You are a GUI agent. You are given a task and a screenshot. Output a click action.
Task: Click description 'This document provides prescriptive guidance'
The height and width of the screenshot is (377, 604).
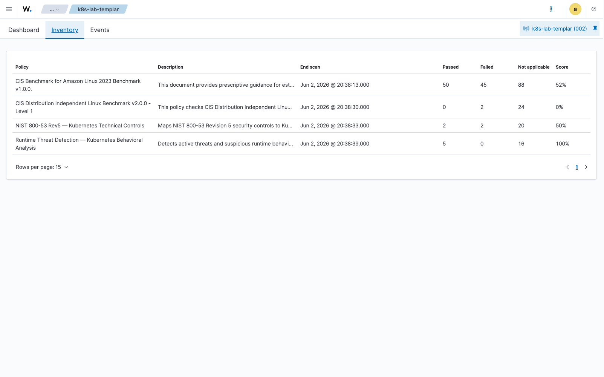(x=226, y=85)
